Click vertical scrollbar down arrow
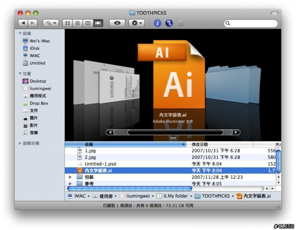This screenshot has width=296, height=230. click(x=278, y=182)
